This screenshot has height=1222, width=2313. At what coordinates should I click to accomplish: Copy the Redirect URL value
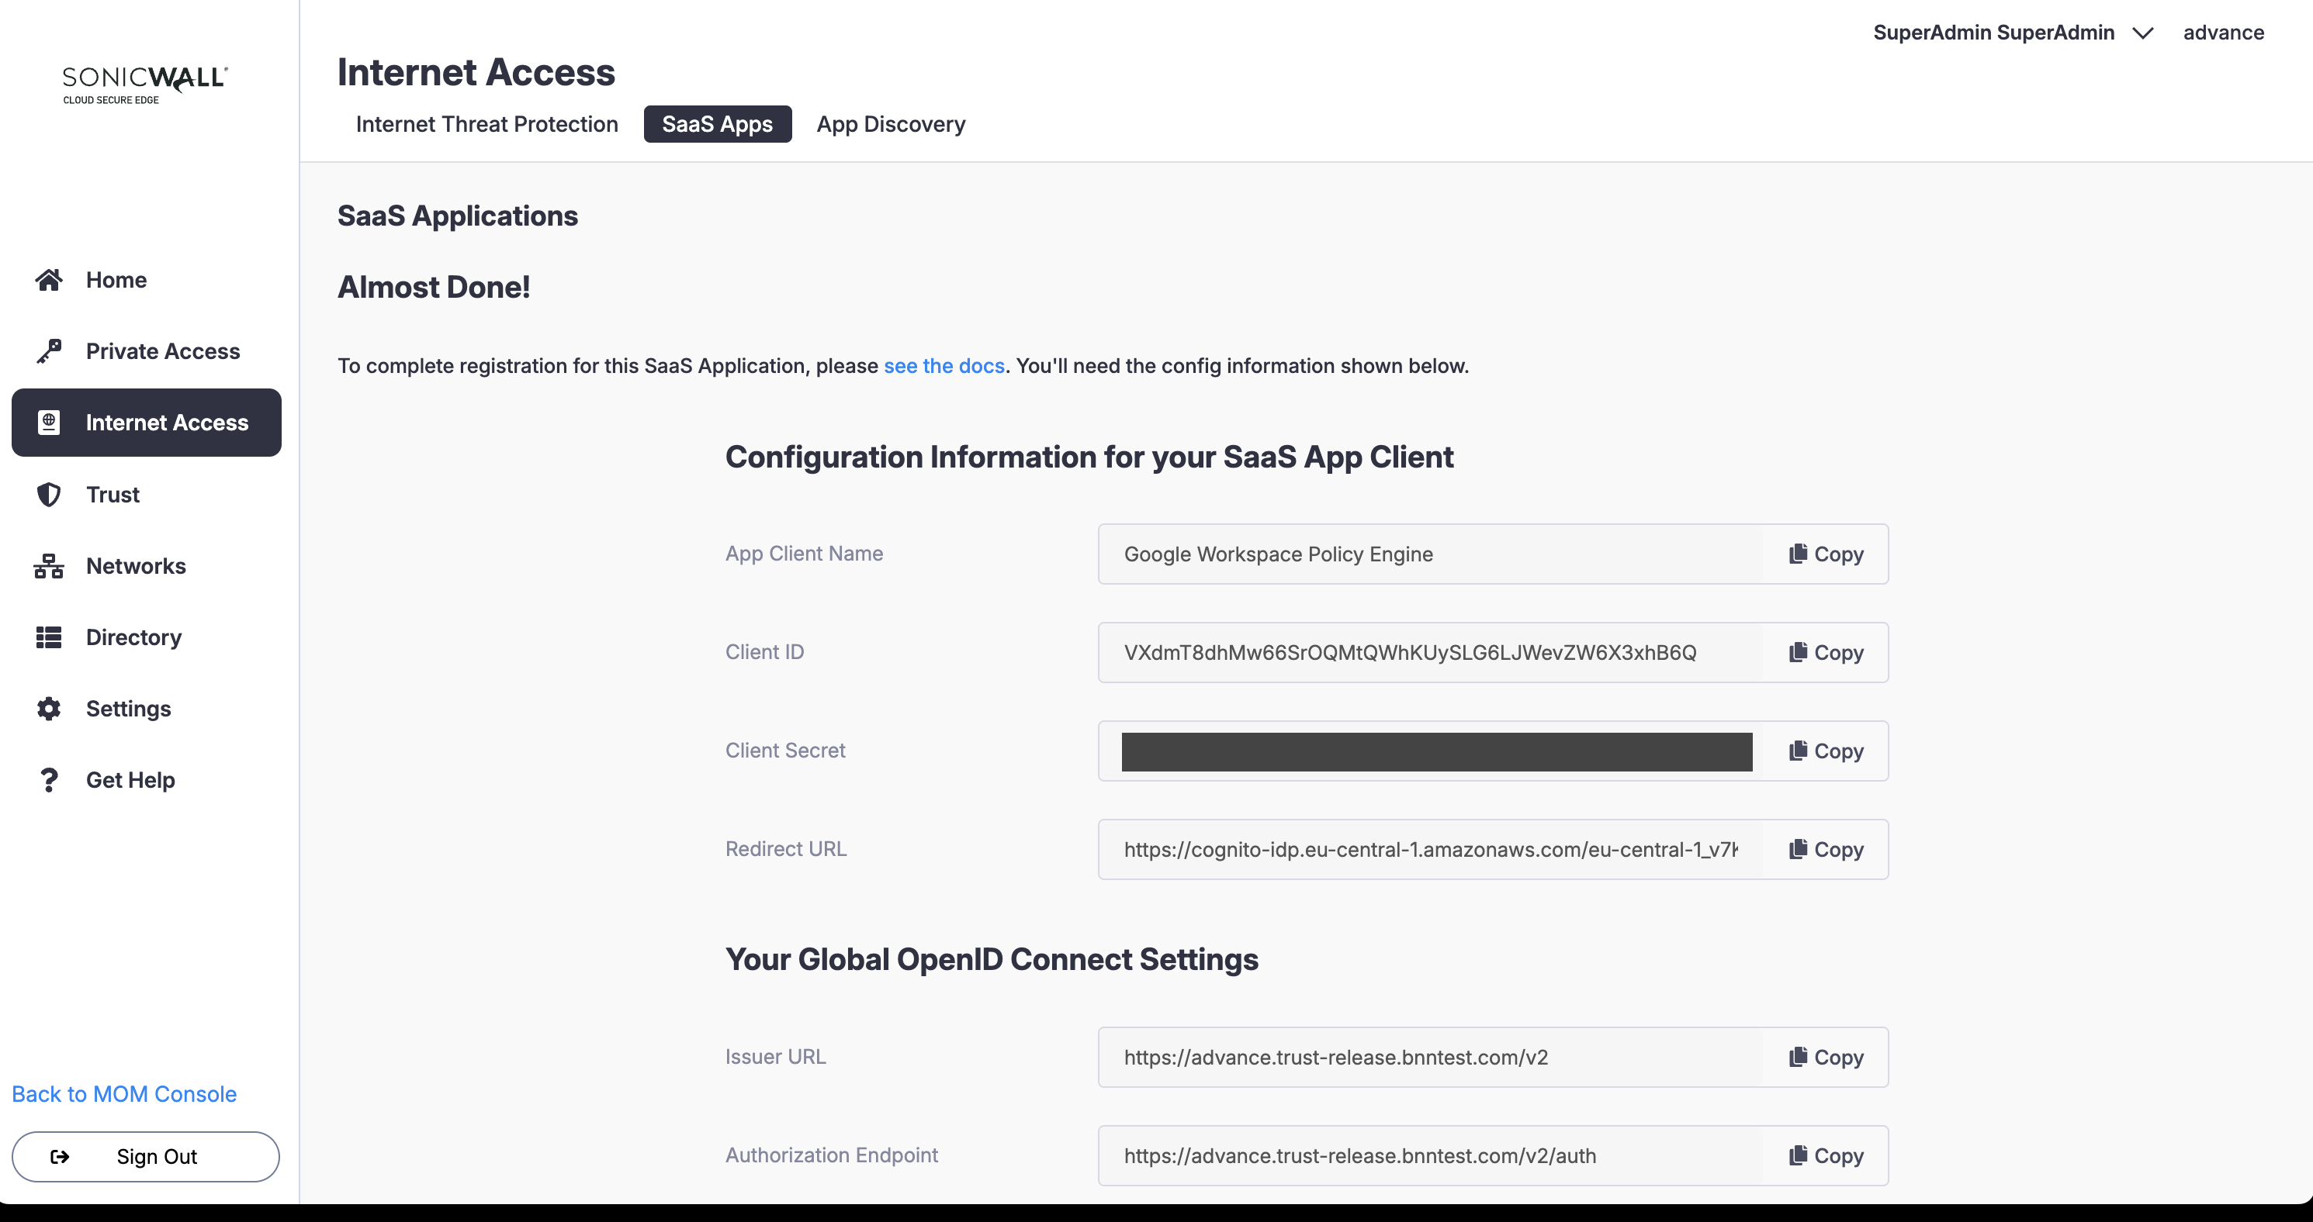coord(1826,850)
